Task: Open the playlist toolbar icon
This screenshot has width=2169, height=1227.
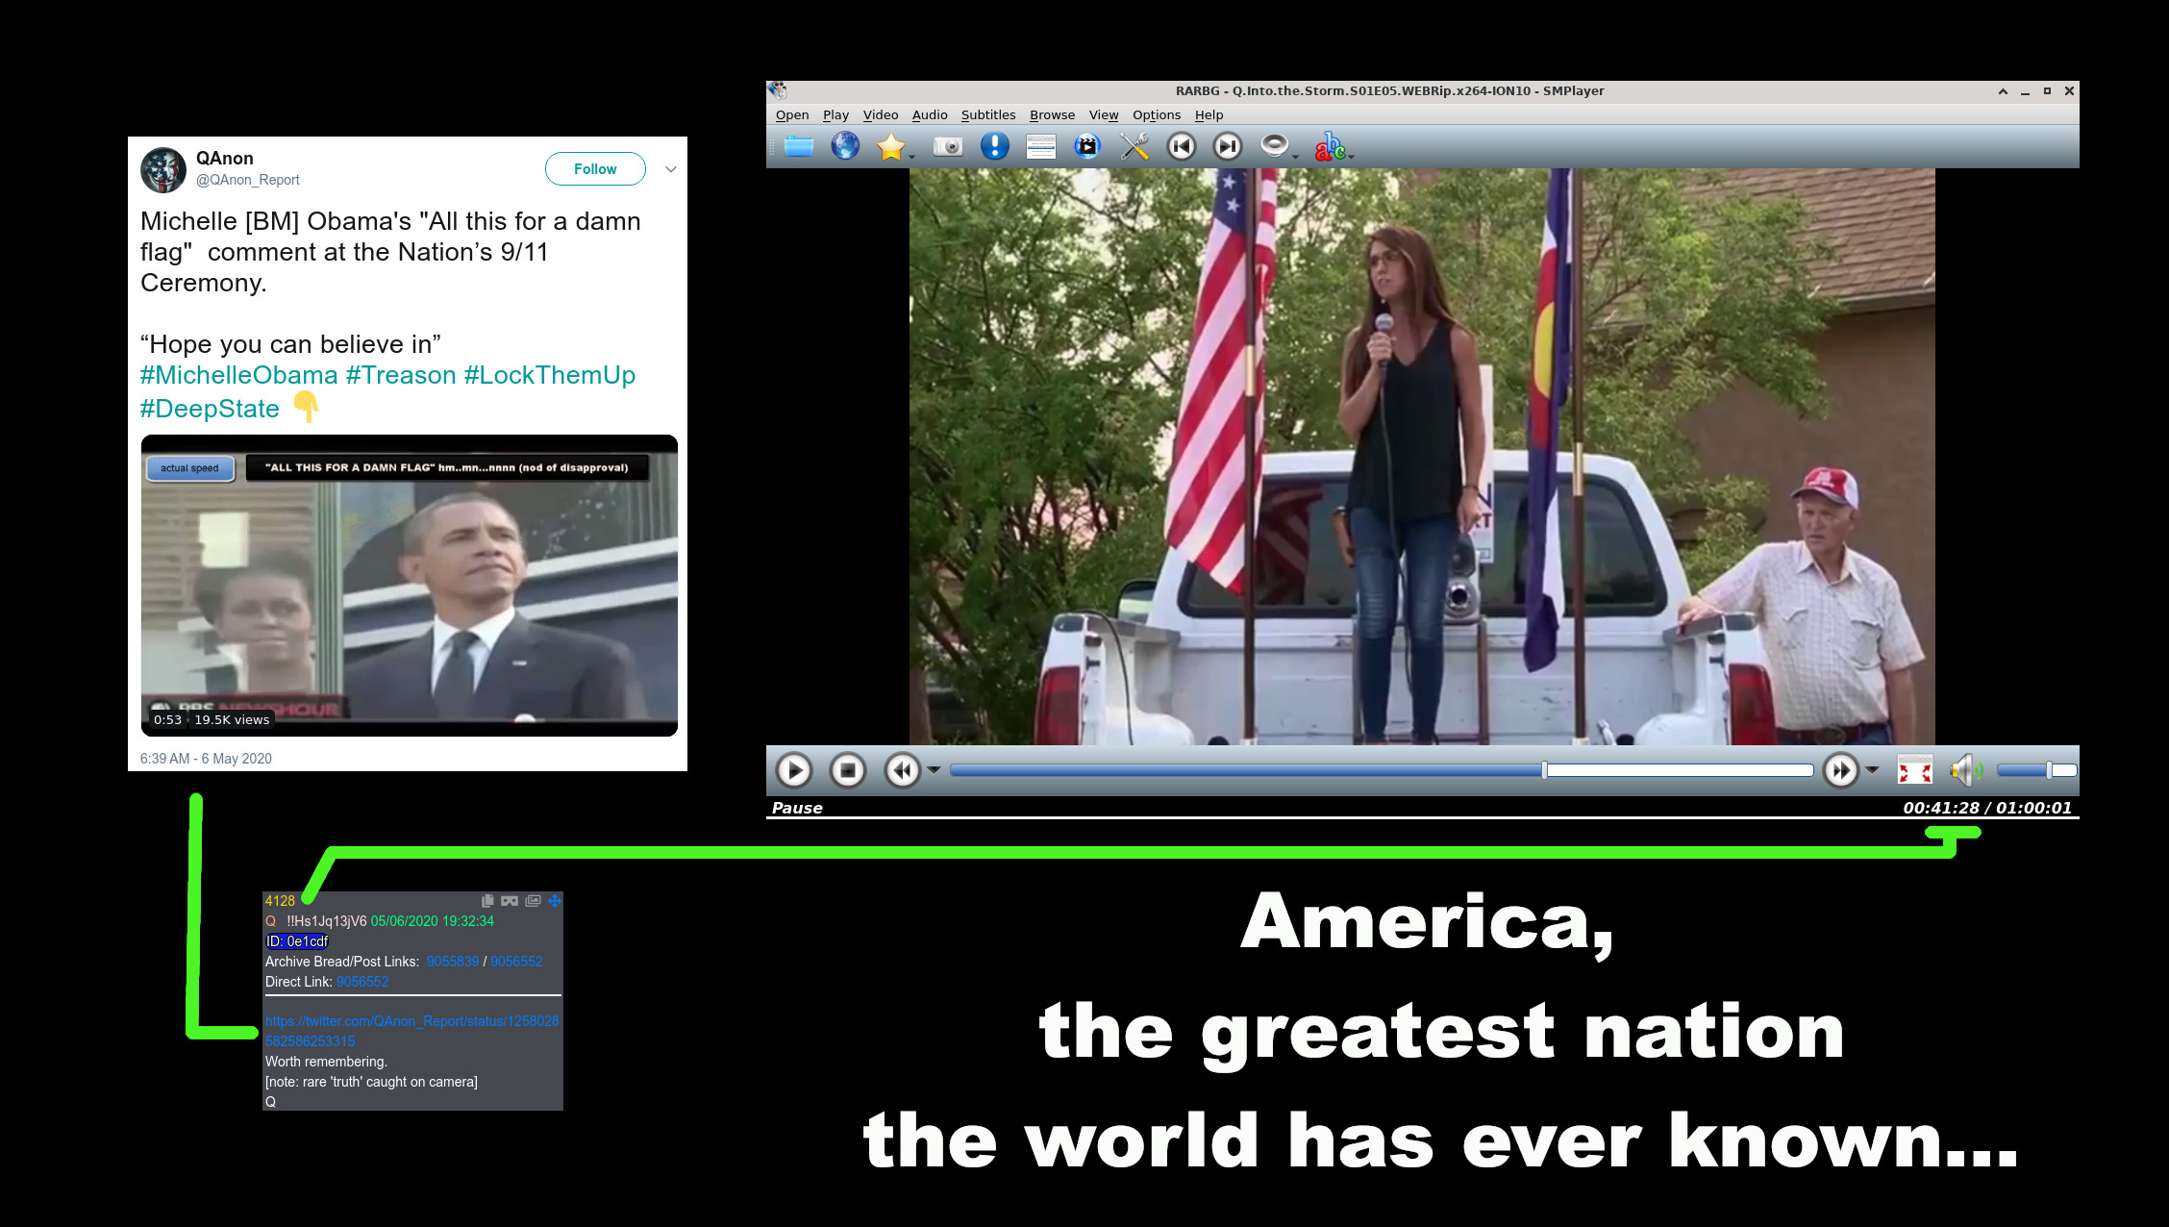Action: (1040, 146)
